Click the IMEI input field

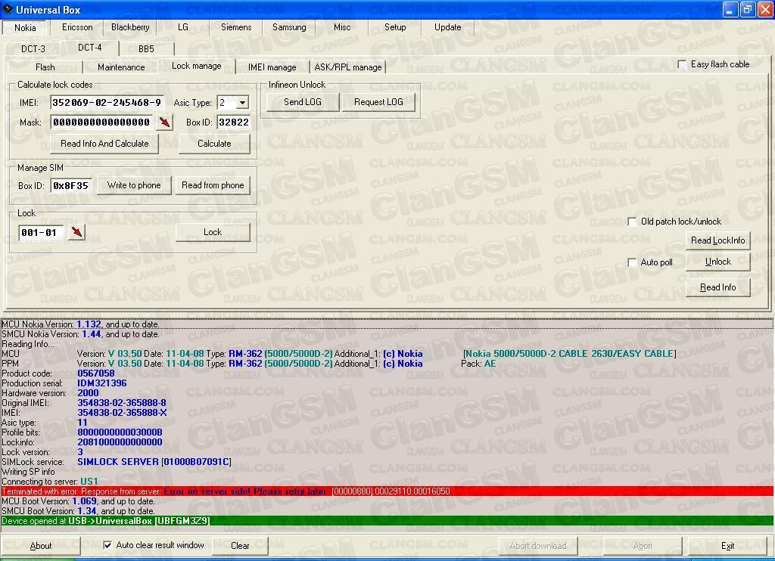[107, 103]
